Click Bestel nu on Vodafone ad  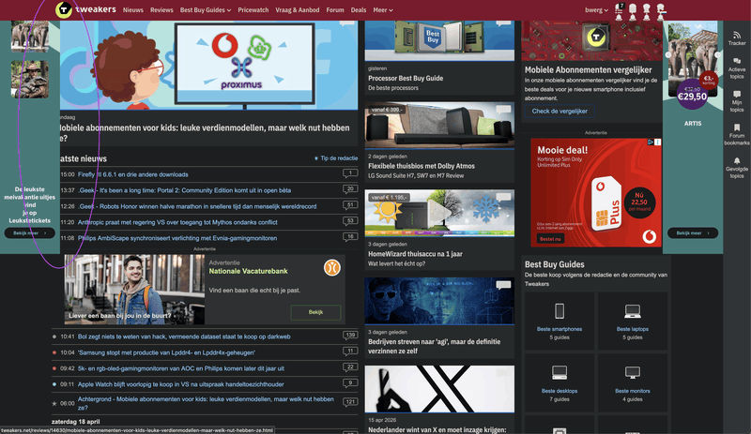[550, 239]
